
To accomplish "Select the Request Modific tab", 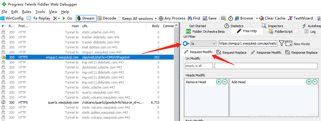I will pos(198,52).
